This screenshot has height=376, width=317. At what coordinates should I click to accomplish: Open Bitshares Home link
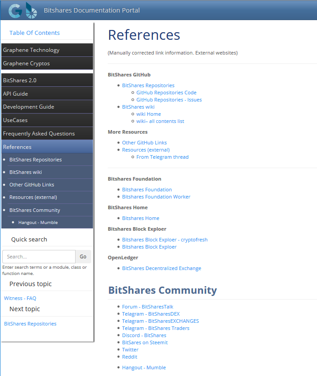(x=141, y=218)
